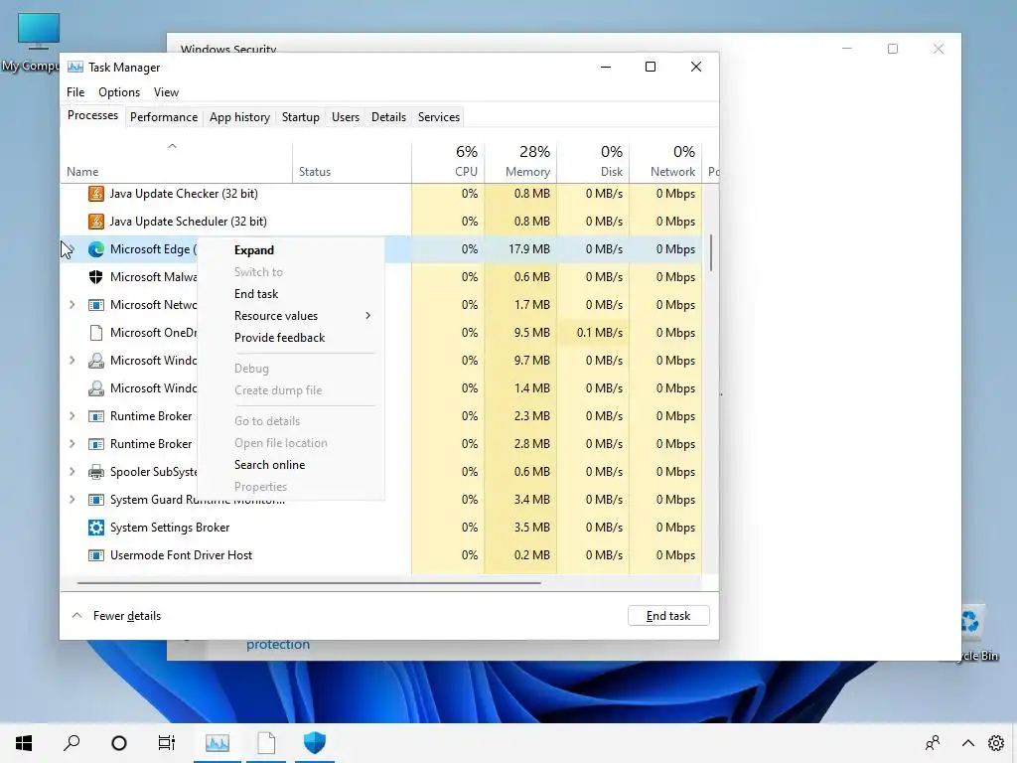
Task: Click the Java Update Scheduler icon
Action: point(96,222)
